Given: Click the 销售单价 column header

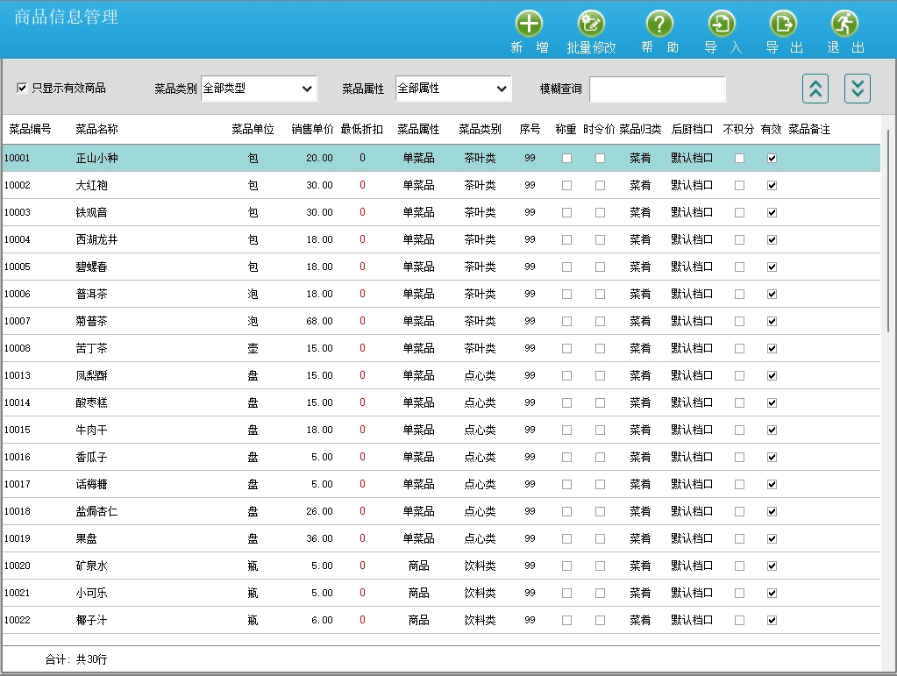Looking at the screenshot, I should pos(312,130).
